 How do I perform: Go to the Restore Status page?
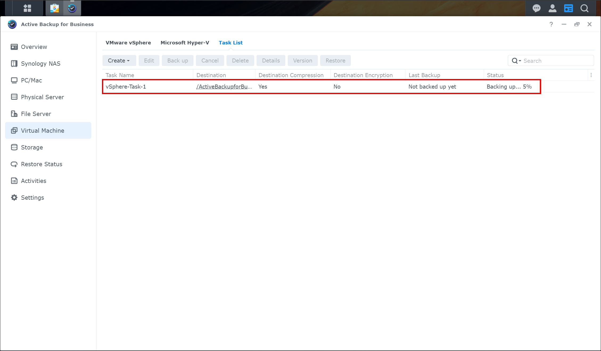[x=42, y=164]
